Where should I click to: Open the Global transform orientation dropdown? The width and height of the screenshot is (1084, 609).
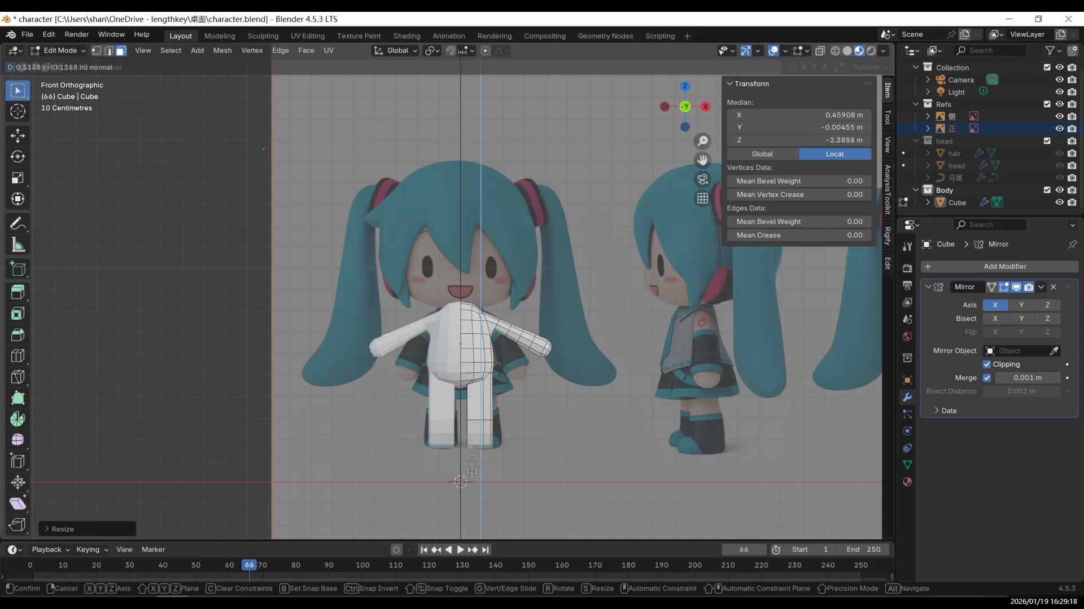396,51
